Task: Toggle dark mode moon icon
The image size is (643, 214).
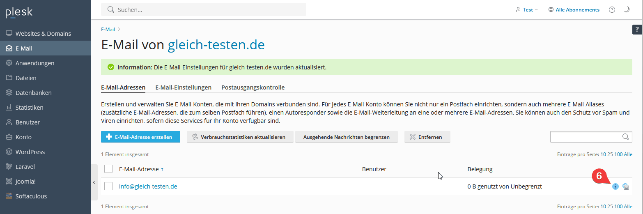Action: [627, 10]
